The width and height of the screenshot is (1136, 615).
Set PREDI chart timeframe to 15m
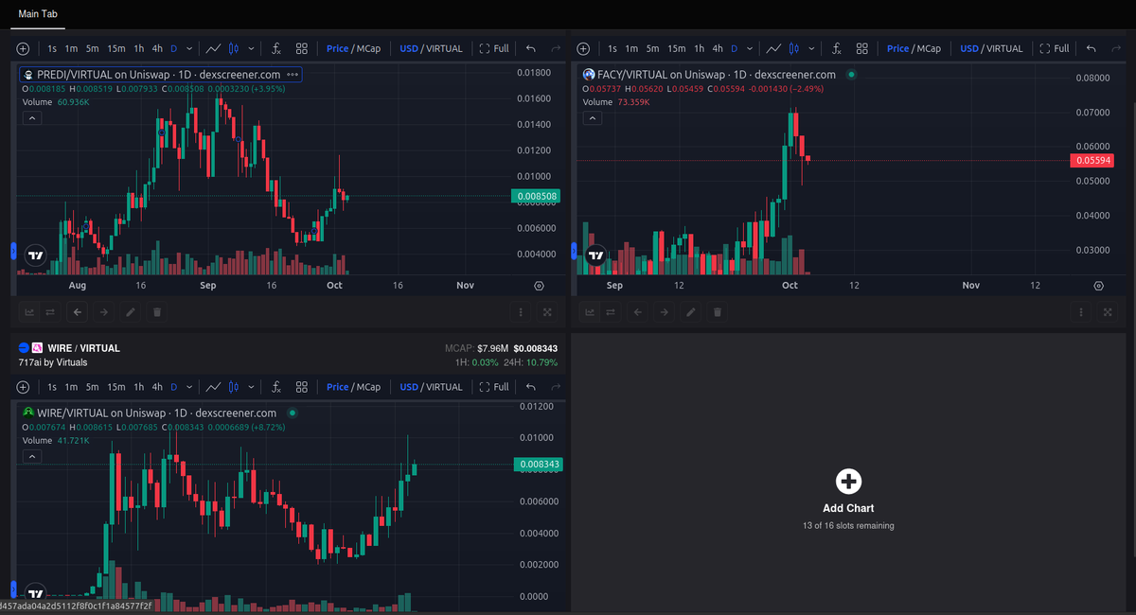116,48
